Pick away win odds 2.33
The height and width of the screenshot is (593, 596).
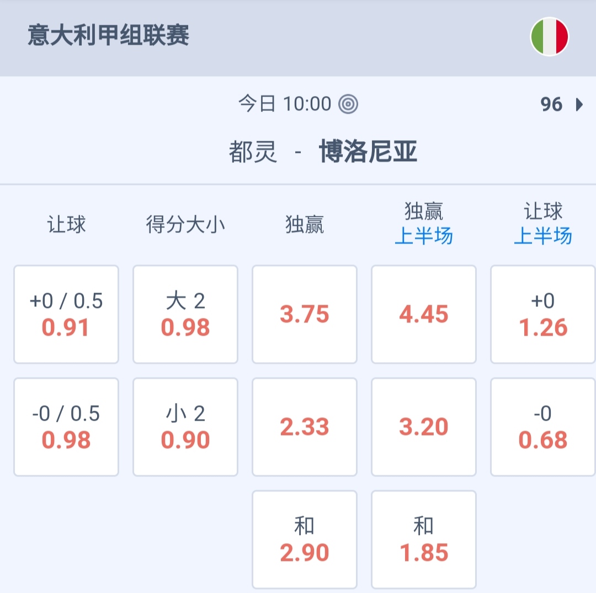(305, 427)
